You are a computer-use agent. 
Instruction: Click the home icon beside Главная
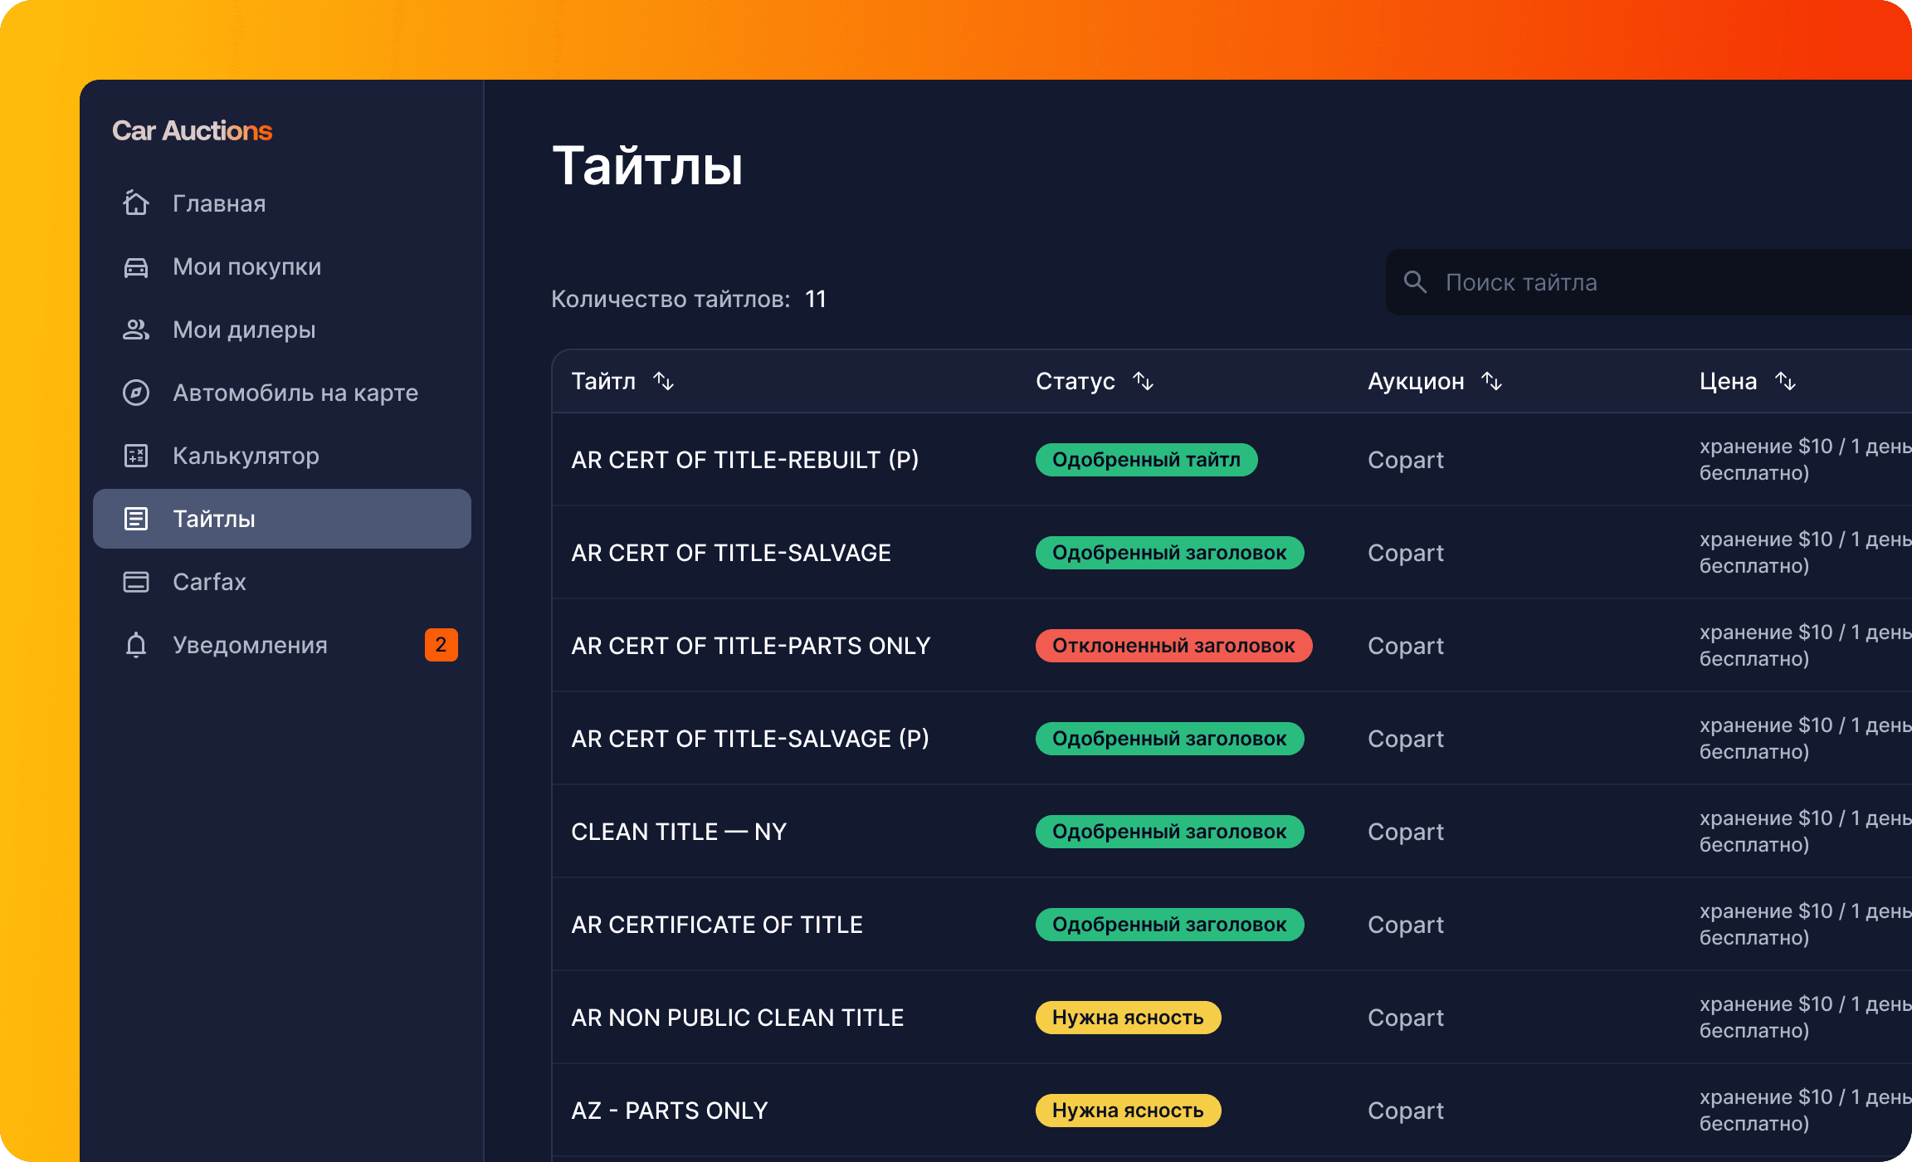pos(136,203)
